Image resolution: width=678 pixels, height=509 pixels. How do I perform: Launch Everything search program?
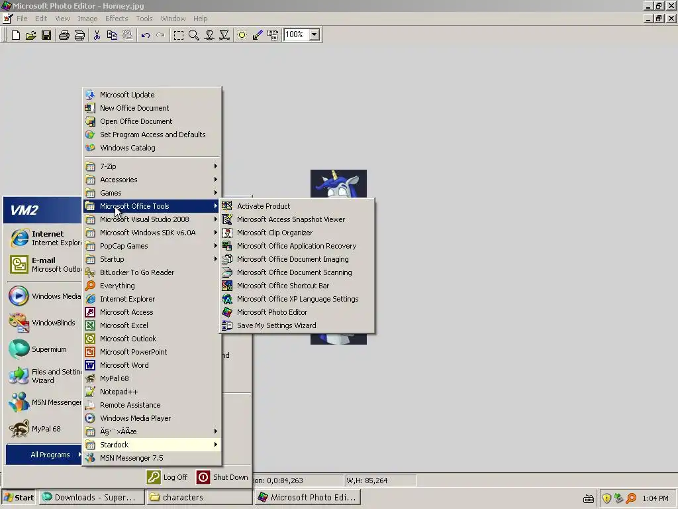[152, 286]
